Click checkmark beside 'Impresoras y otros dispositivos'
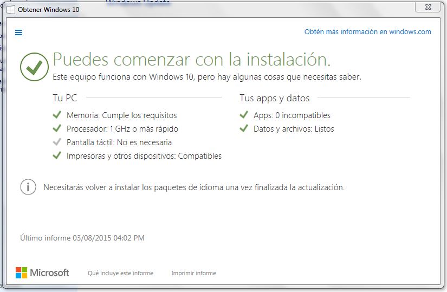Image resolution: width=447 pixels, height=292 pixels. coord(57,155)
